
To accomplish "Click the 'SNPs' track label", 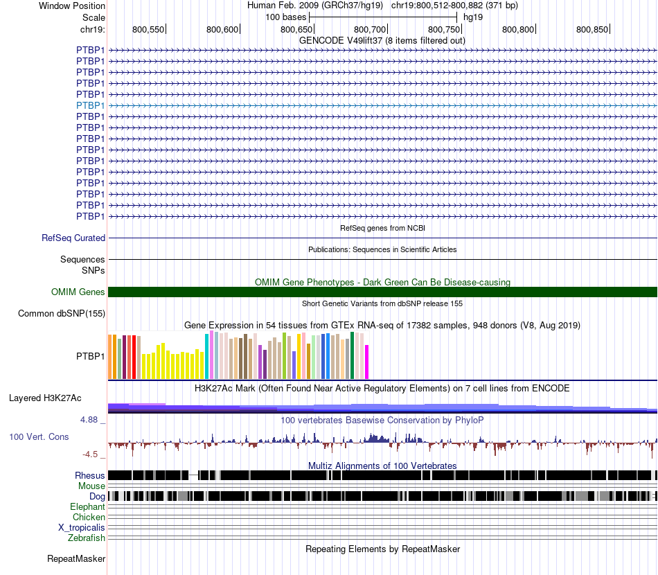I will (94, 271).
